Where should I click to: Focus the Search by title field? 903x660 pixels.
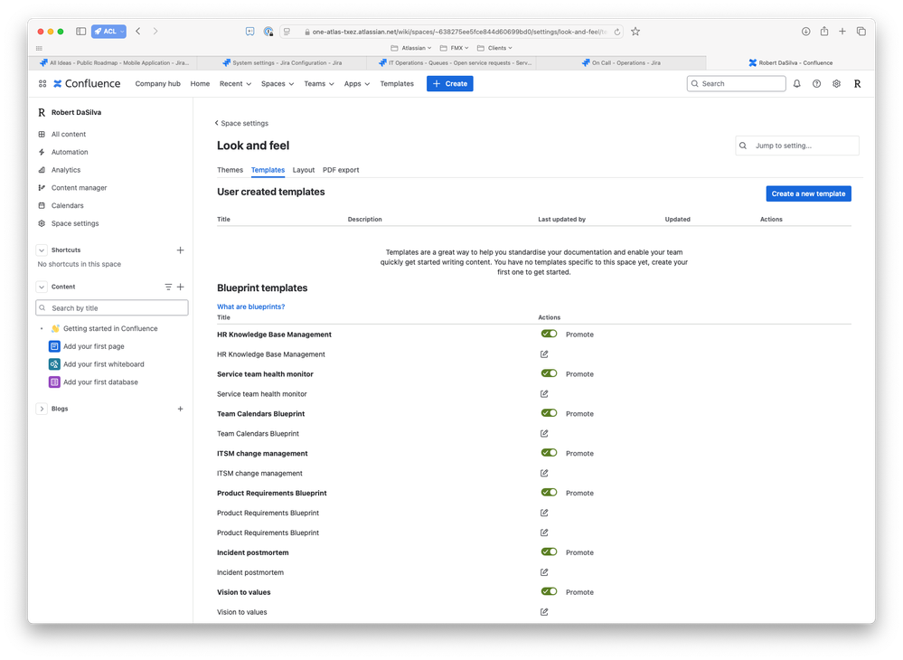point(112,307)
